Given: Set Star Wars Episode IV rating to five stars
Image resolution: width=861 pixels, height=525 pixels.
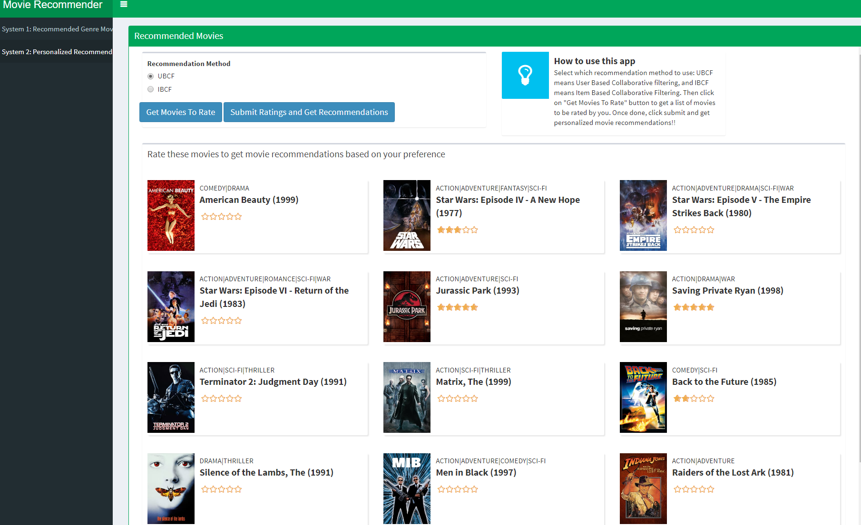Looking at the screenshot, I should pyautogui.click(x=474, y=229).
